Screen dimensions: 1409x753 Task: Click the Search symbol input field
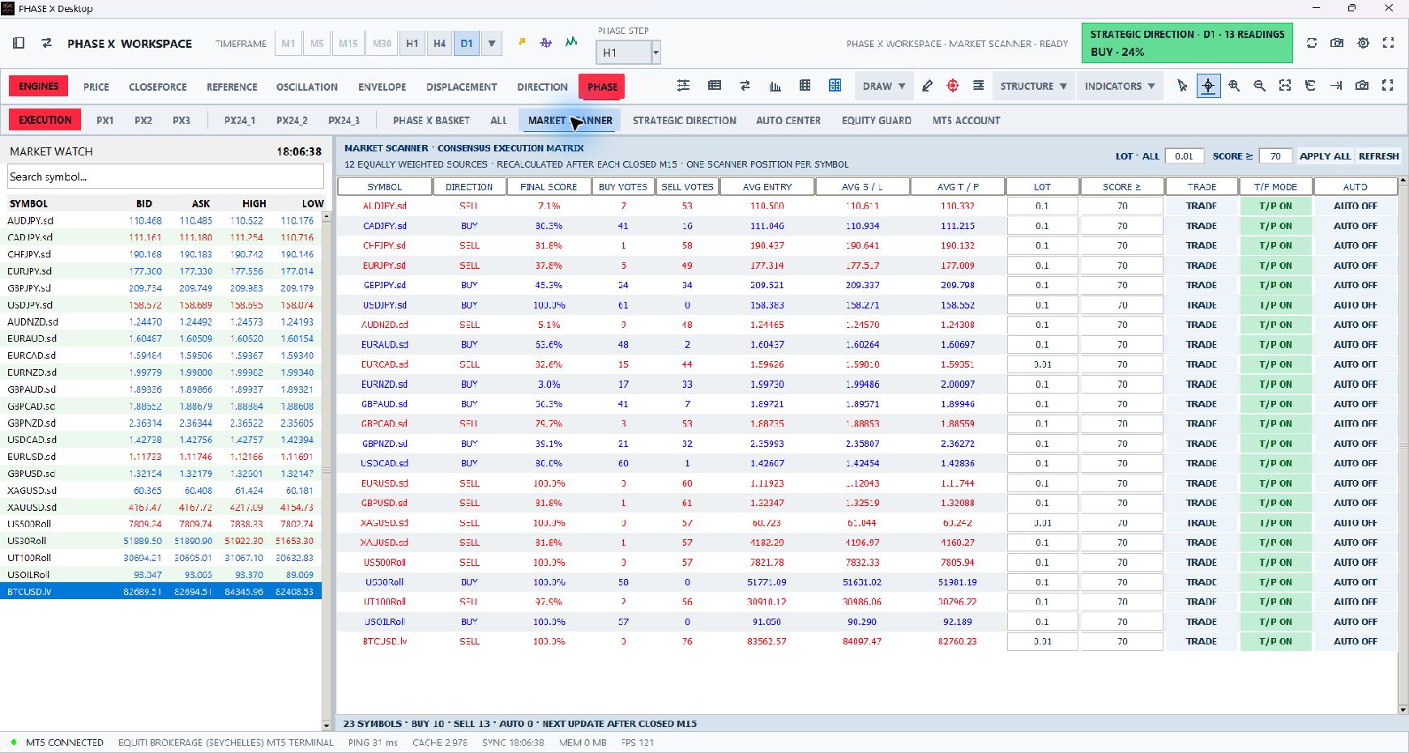165,177
